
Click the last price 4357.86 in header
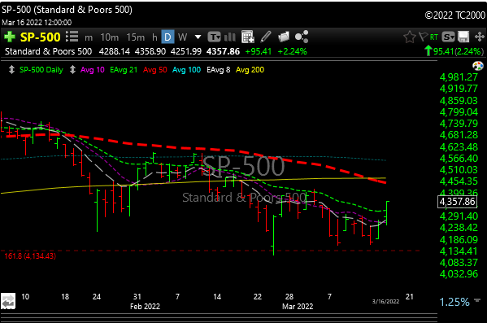223,51
